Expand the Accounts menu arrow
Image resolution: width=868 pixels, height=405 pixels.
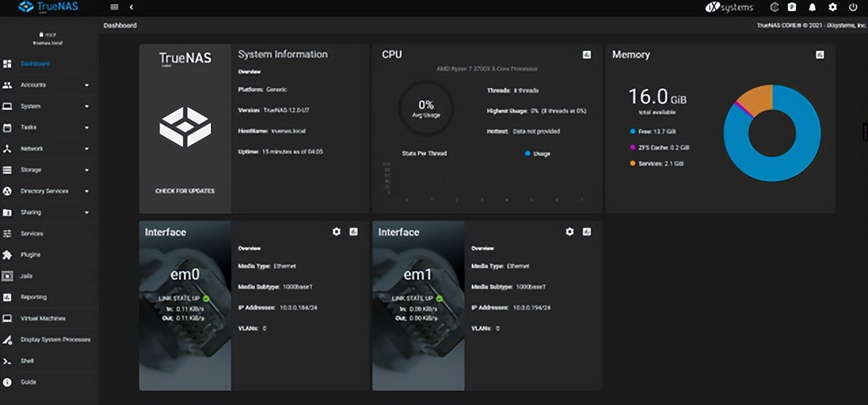pyautogui.click(x=87, y=85)
